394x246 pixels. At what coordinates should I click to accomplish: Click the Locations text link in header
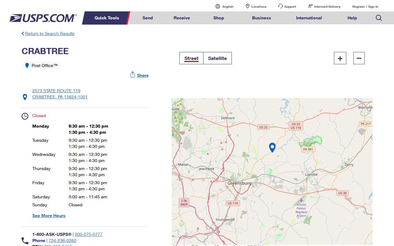(x=259, y=6)
